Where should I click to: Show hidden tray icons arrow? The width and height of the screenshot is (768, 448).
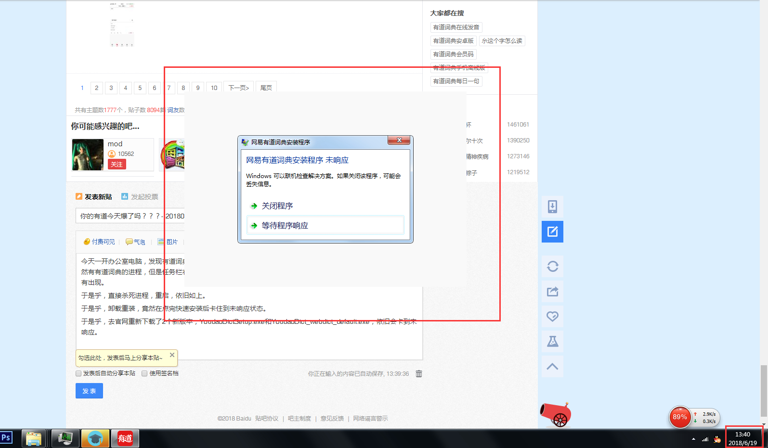(693, 439)
